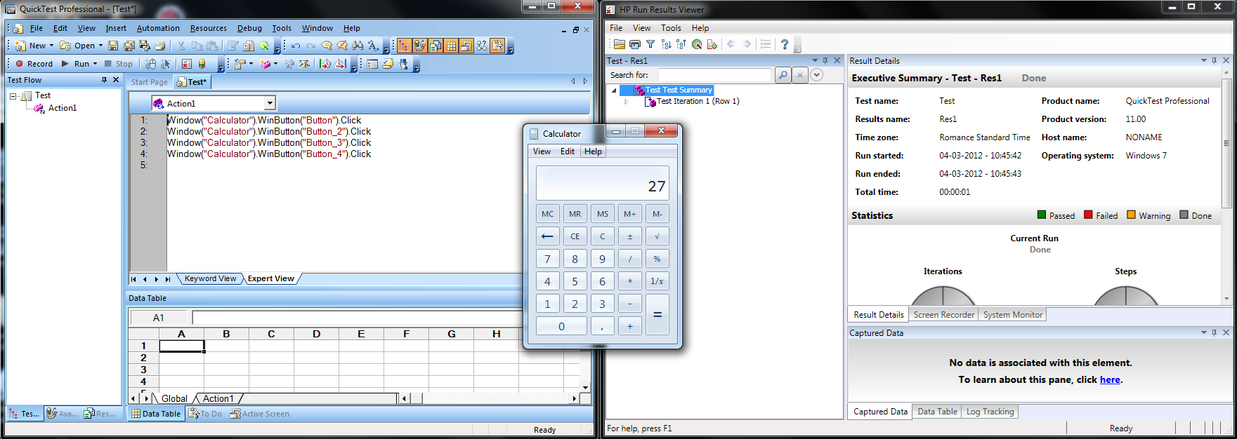Click the 1/x reciprocal key on Calculator
The width and height of the screenshot is (1237, 439).
(x=657, y=281)
